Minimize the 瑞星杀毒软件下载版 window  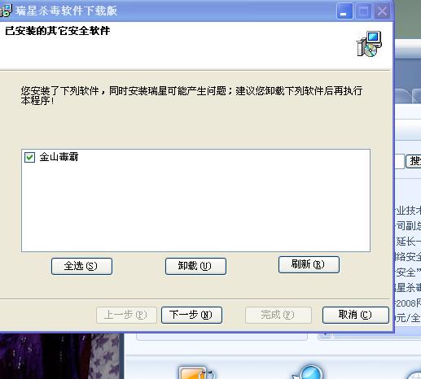tap(344, 11)
